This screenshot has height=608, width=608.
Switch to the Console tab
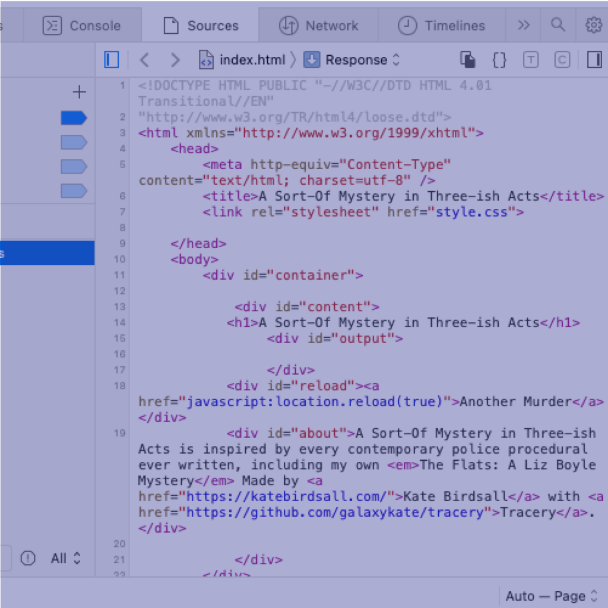[x=82, y=26]
